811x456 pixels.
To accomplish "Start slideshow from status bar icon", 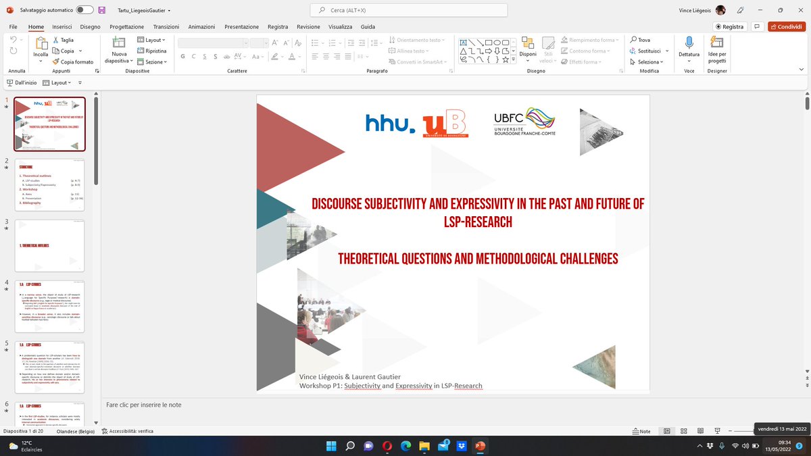I will [717, 431].
